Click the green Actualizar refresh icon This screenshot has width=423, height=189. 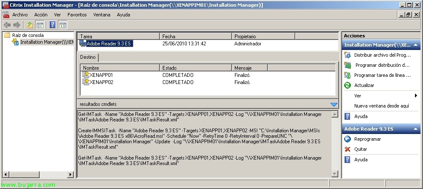[x=348, y=85]
